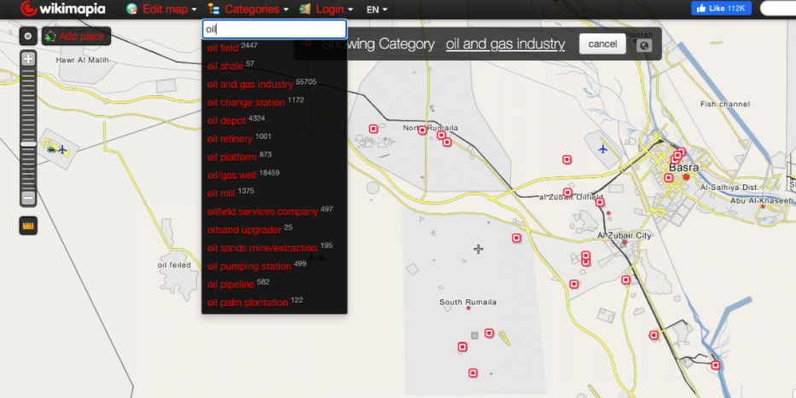Choose 'oil pipeline' from the list
Image resolution: width=796 pixels, height=398 pixels.
[x=231, y=285]
